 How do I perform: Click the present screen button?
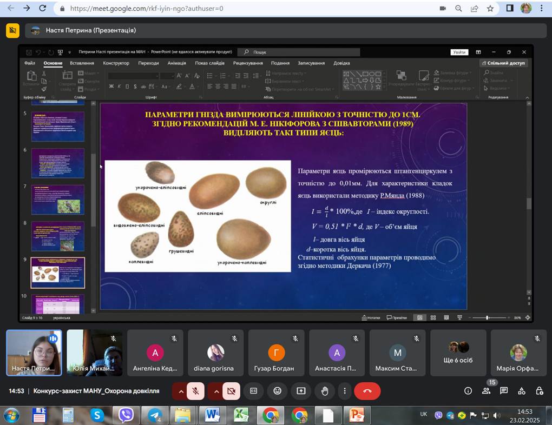[301, 391]
